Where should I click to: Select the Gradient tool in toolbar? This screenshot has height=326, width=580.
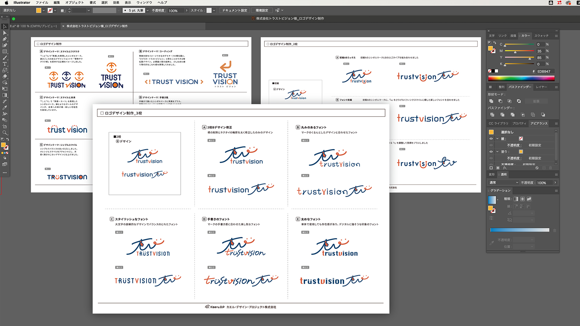(x=5, y=95)
